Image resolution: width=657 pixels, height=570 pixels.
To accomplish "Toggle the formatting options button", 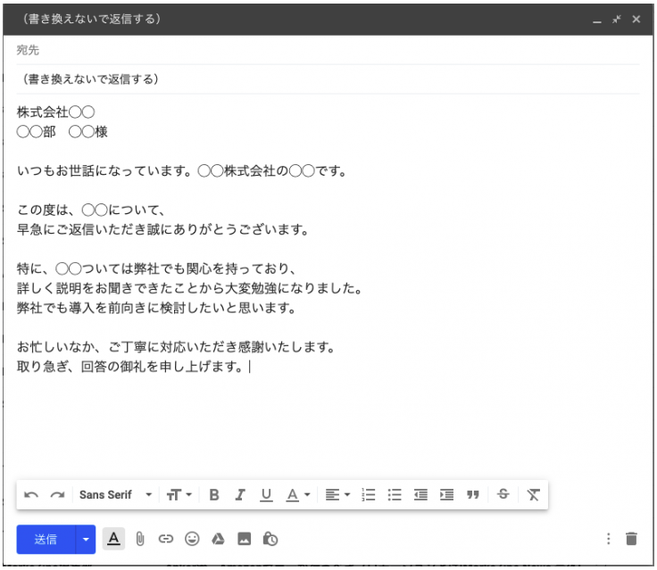I will coord(113,538).
